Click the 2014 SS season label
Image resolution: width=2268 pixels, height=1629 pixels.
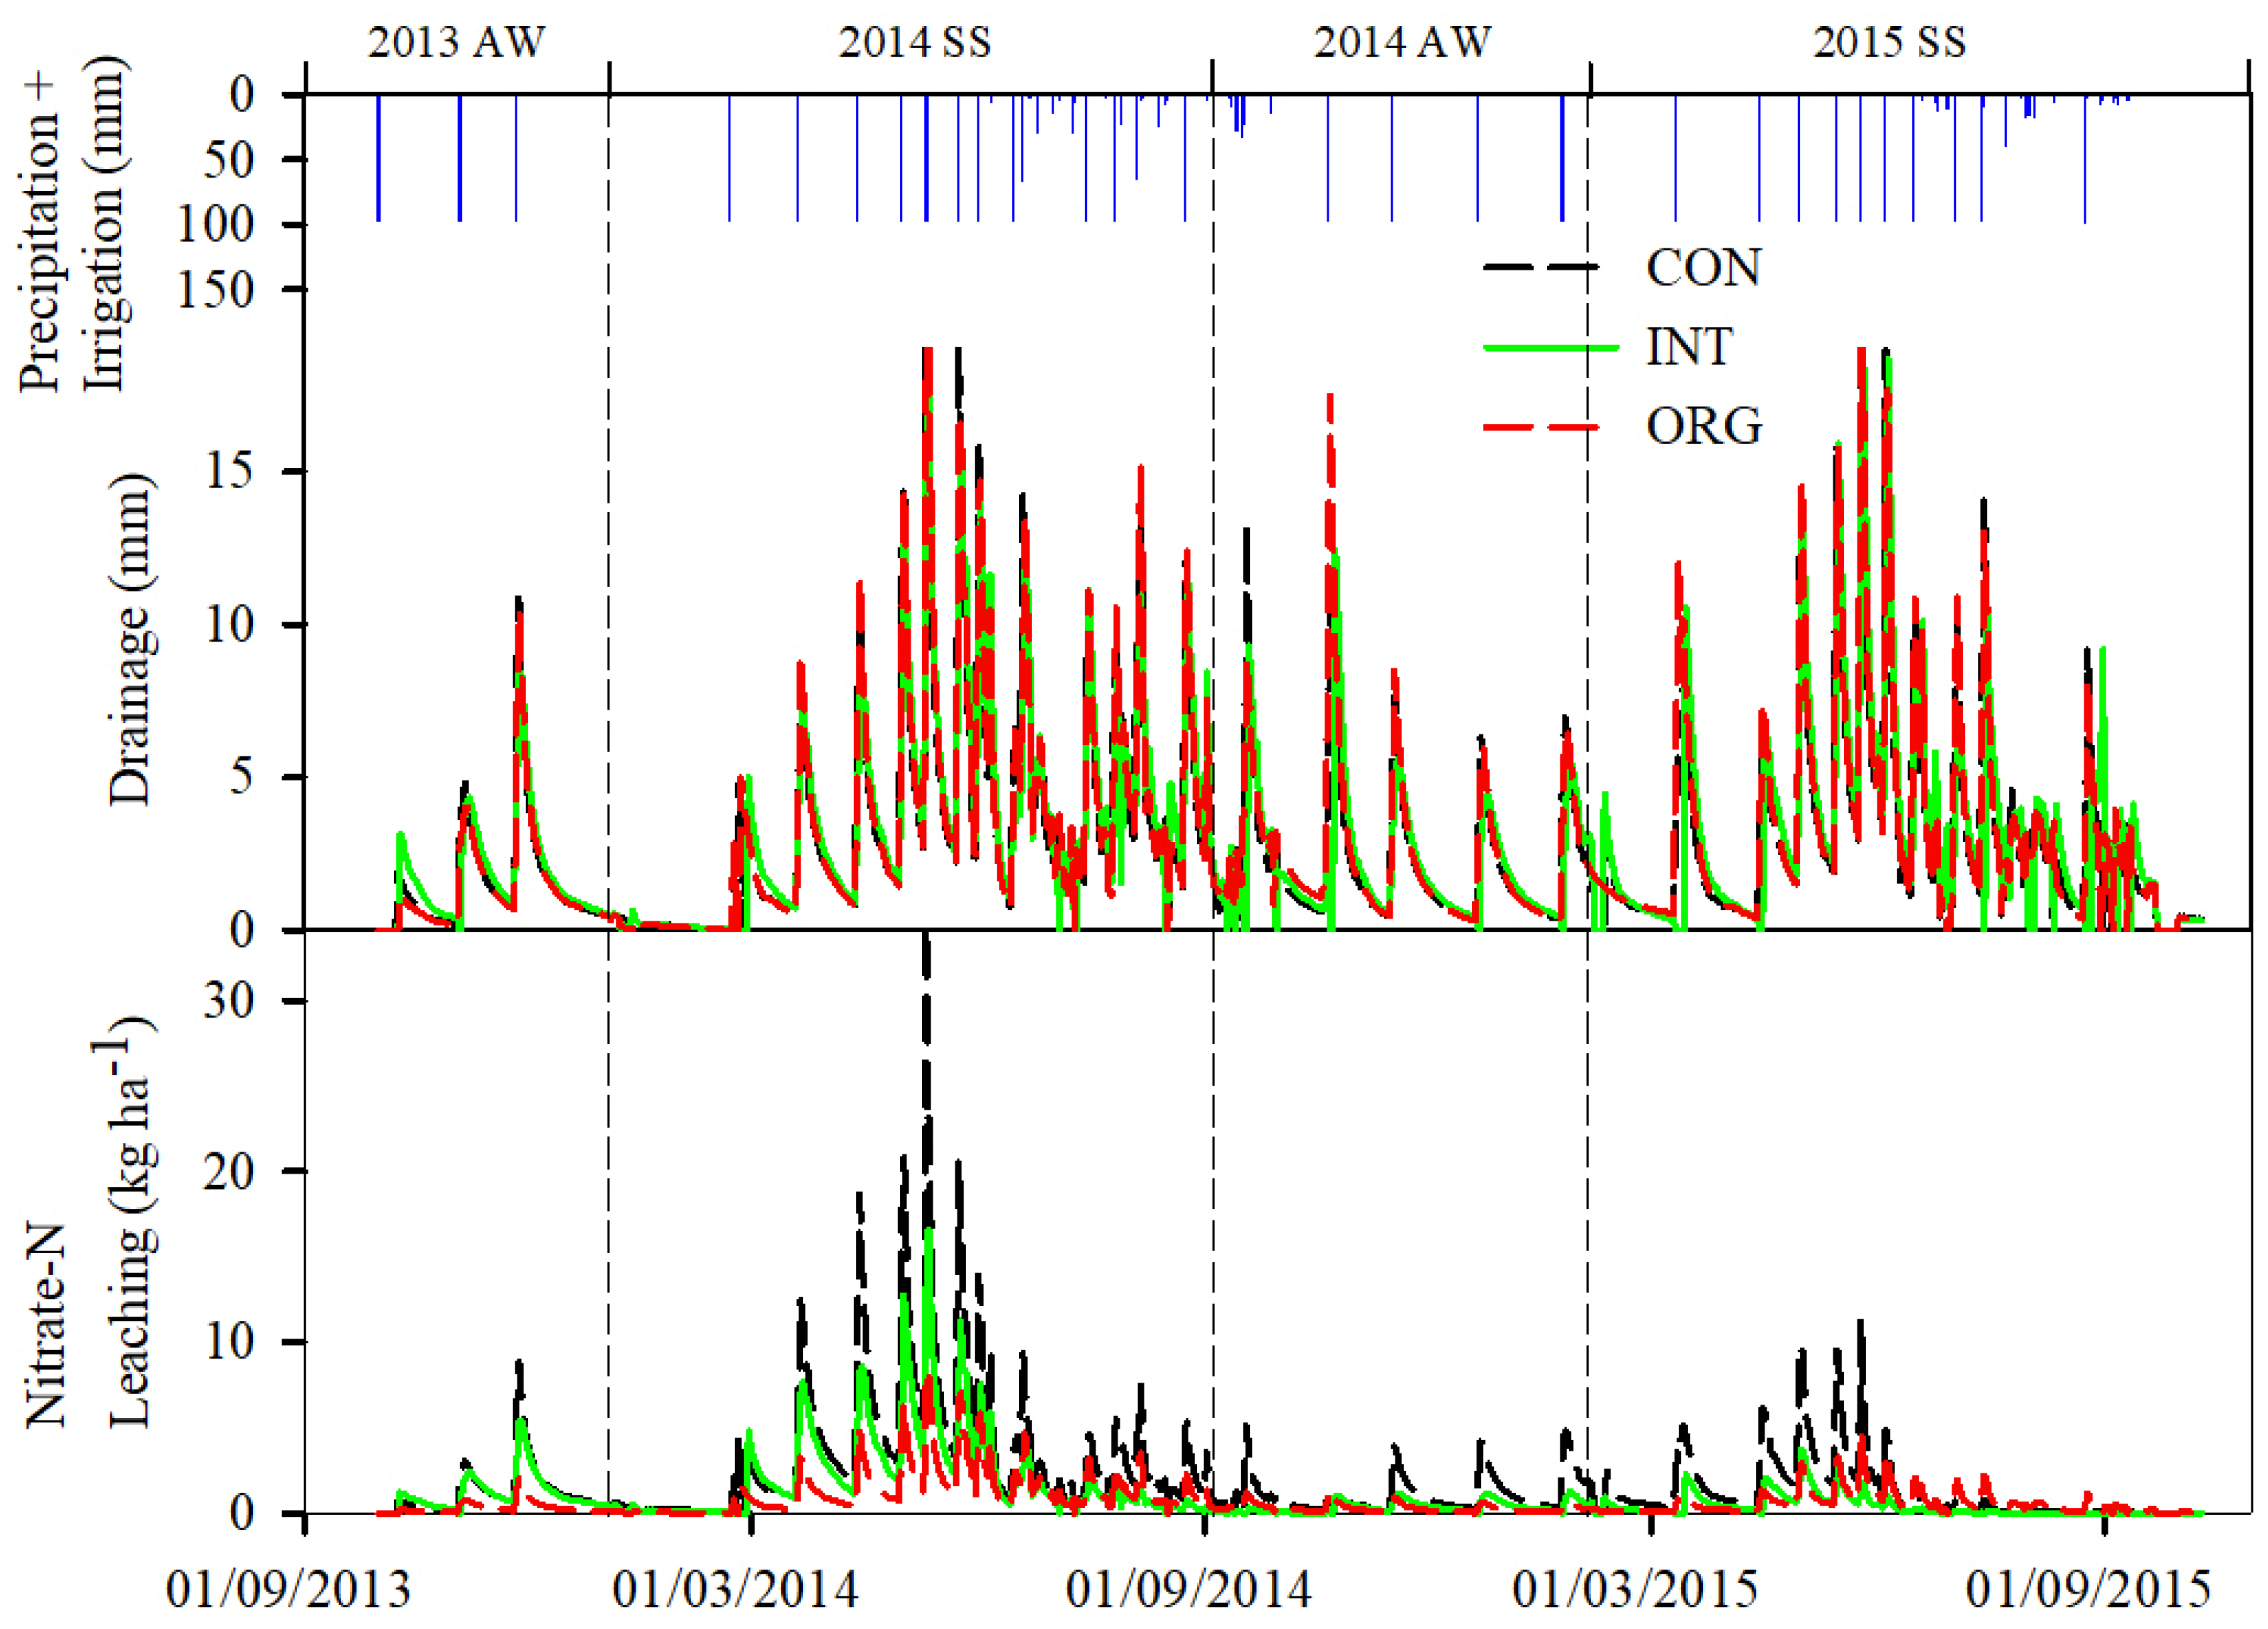(914, 42)
